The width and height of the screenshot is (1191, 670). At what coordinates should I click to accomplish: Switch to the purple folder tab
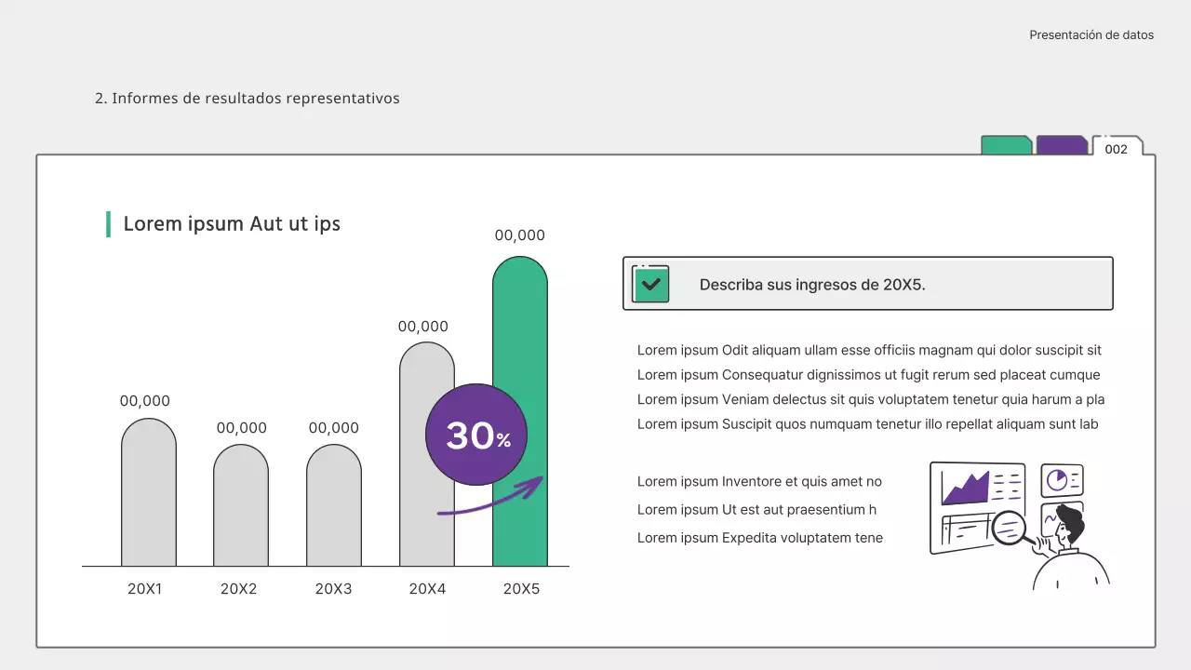coord(1061,145)
